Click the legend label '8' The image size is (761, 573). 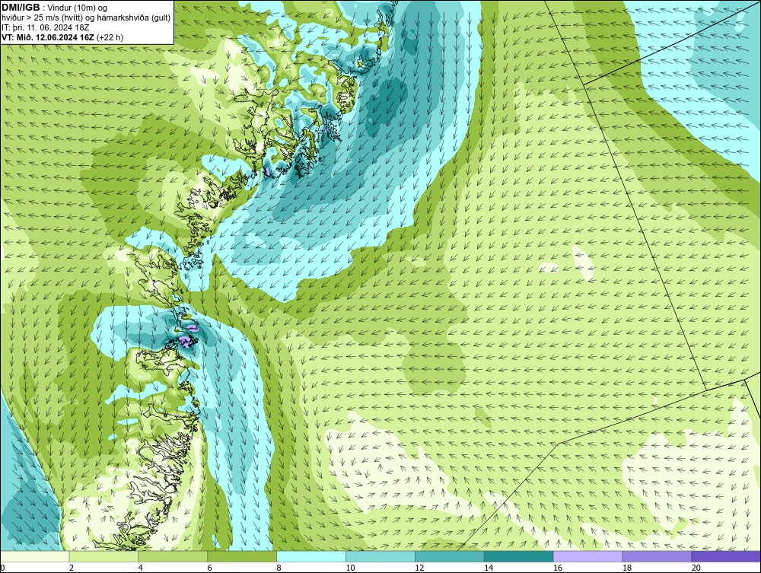tap(279, 568)
